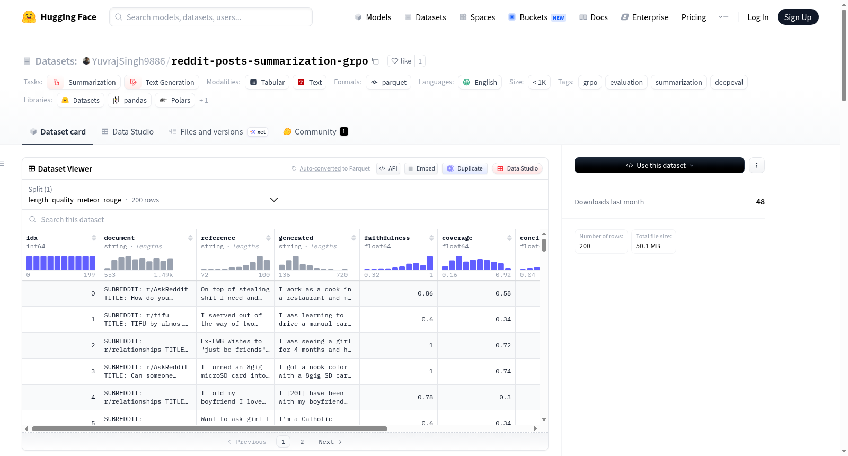Click the idx histogram distribution bars
Screen dimensions: 848x456
[x=61, y=262]
